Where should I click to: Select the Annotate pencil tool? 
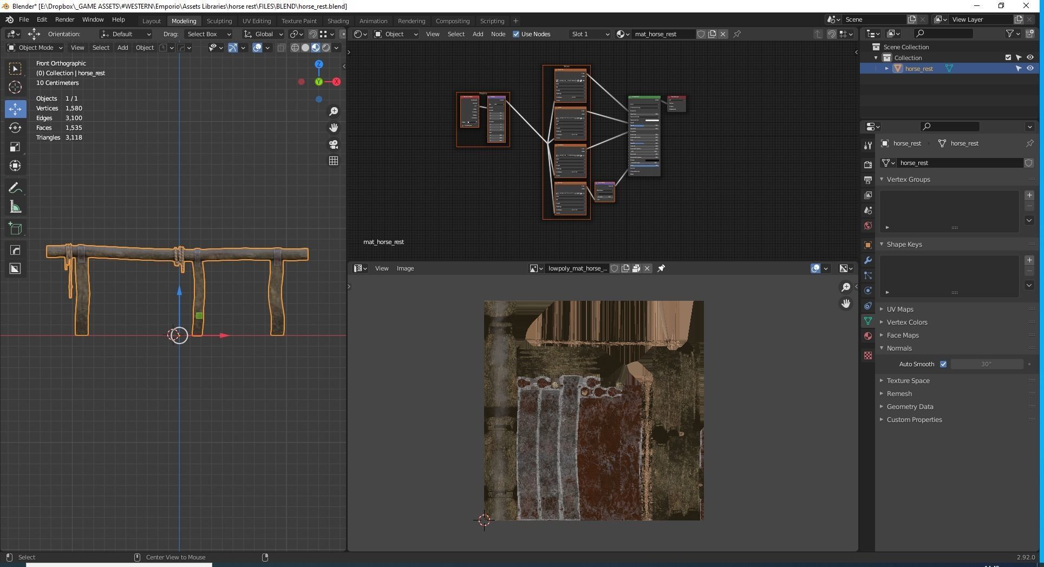(15, 188)
